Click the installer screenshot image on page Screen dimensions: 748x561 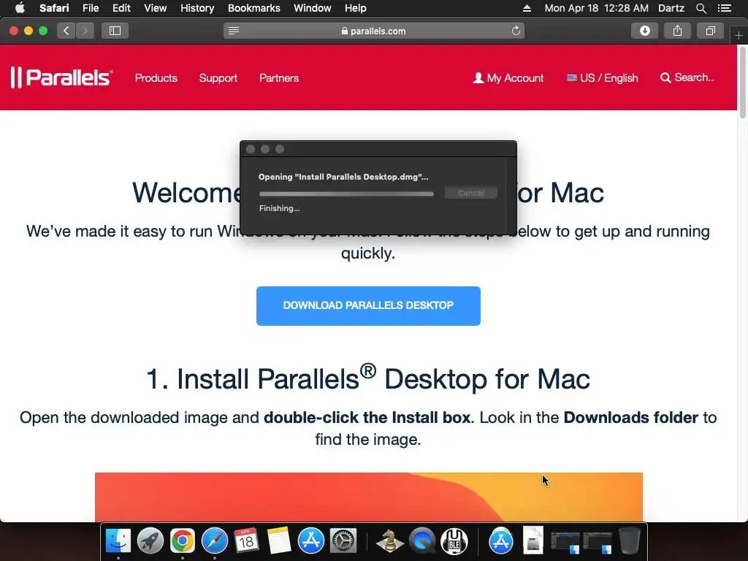[x=369, y=497]
